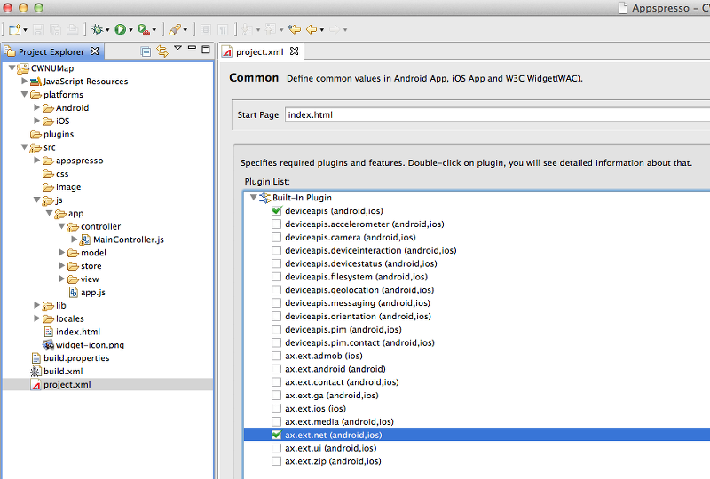The height and width of the screenshot is (479, 710).
Task: Open the Back history dropdown arrow
Action: pos(322,30)
